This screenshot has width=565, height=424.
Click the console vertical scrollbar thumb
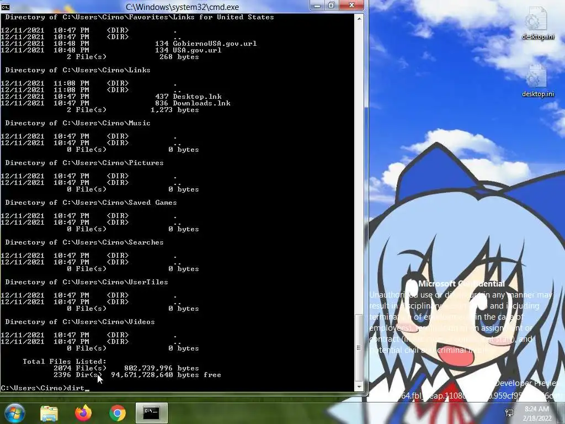[359, 348]
